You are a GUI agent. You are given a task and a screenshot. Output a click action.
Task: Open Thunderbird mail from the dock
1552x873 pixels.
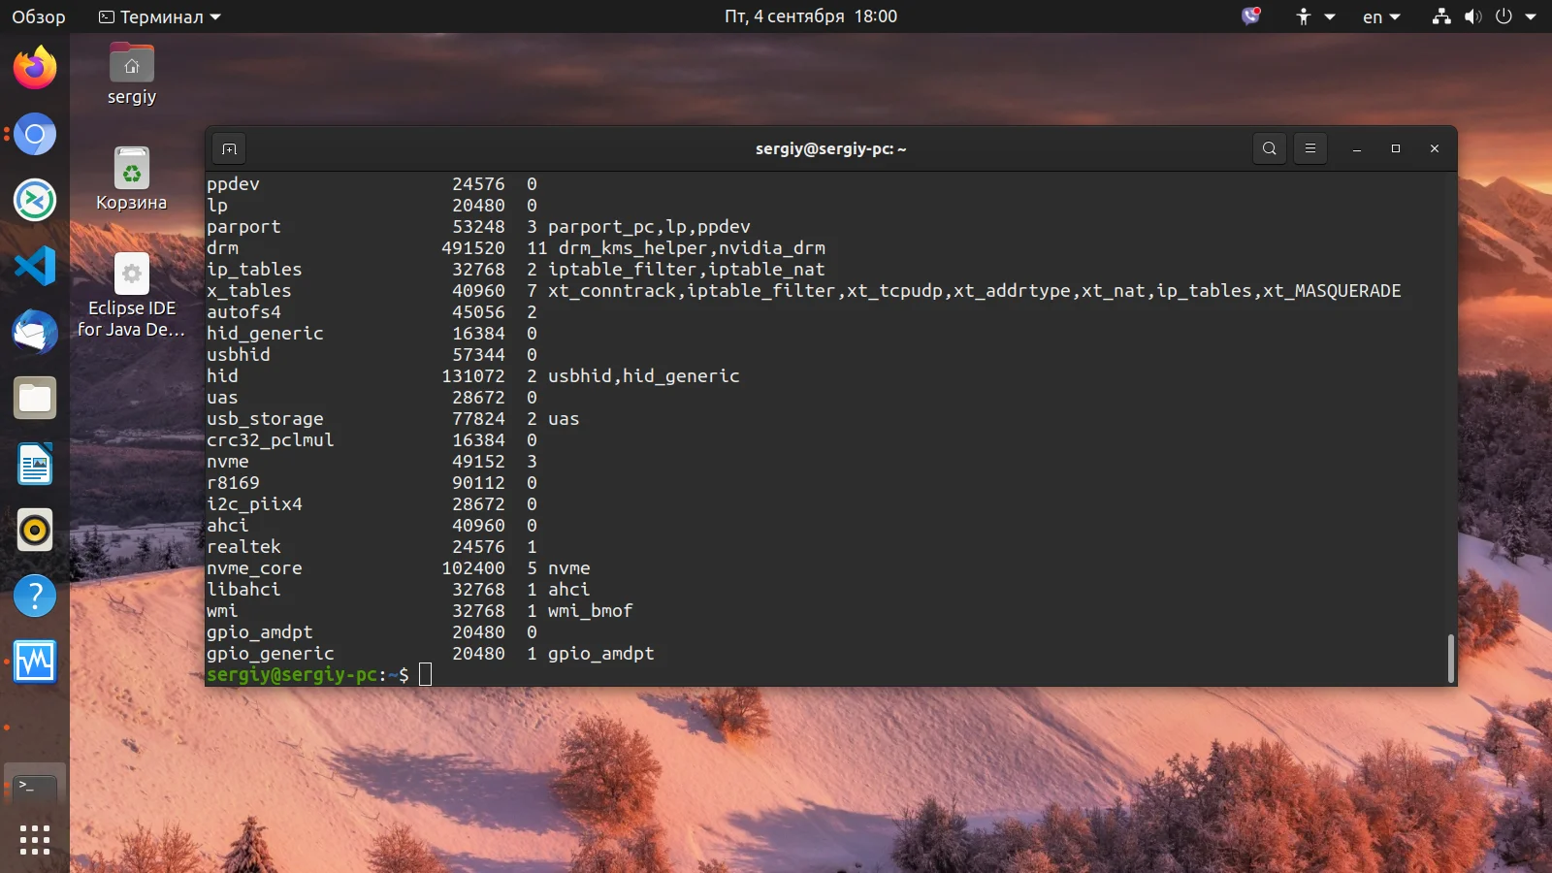[35, 332]
